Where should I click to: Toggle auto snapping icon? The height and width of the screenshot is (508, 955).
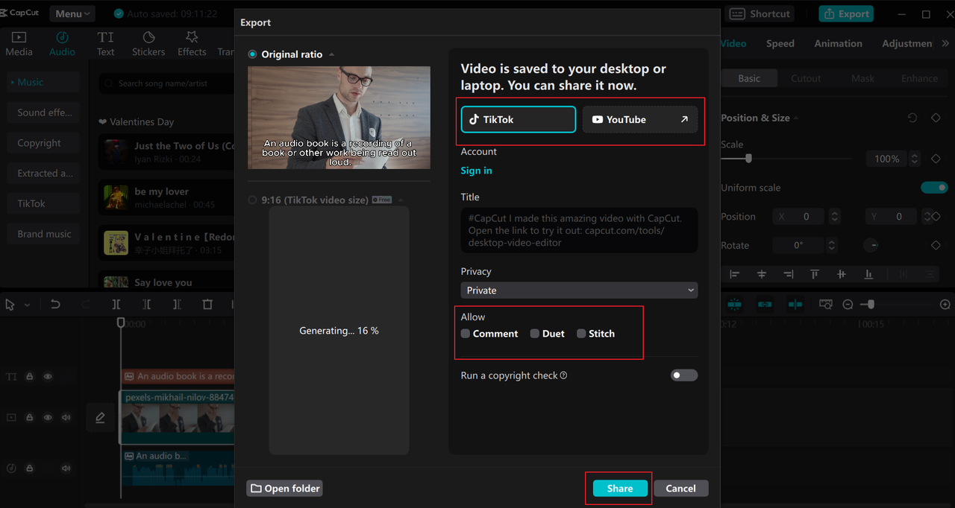pos(795,305)
